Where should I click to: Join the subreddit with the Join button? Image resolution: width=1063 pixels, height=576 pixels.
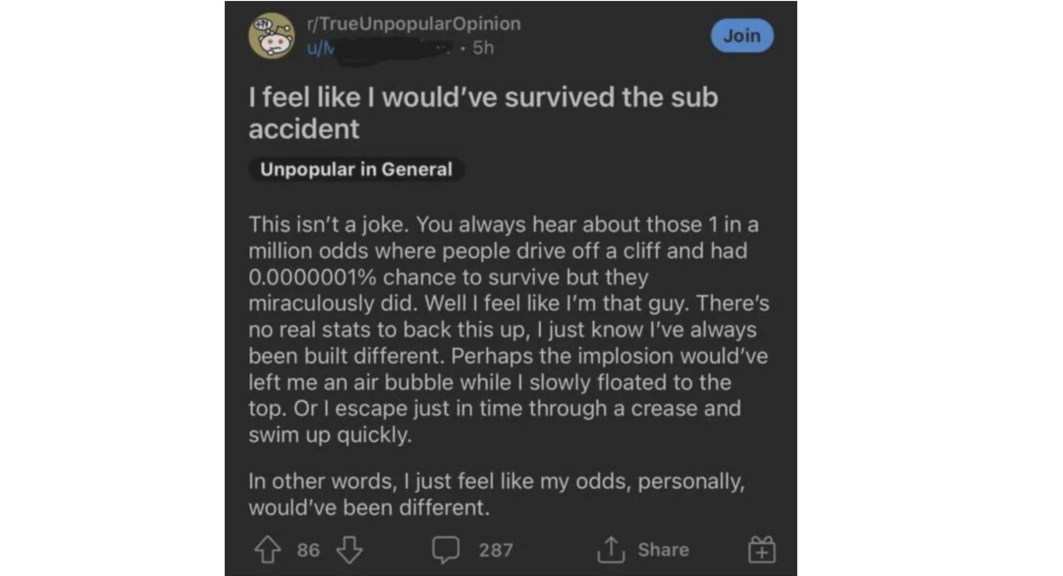click(x=742, y=36)
